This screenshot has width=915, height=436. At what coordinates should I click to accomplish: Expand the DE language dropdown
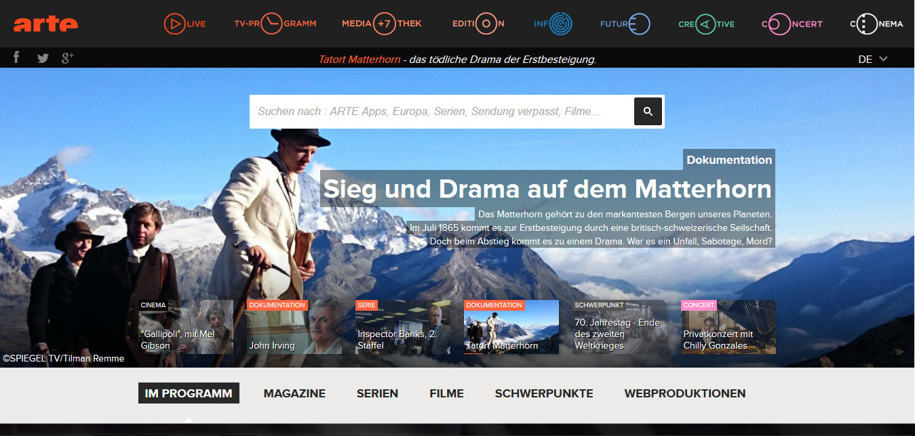[x=873, y=59]
